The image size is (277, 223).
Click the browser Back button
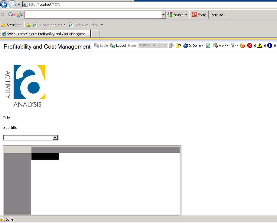[4, 5]
